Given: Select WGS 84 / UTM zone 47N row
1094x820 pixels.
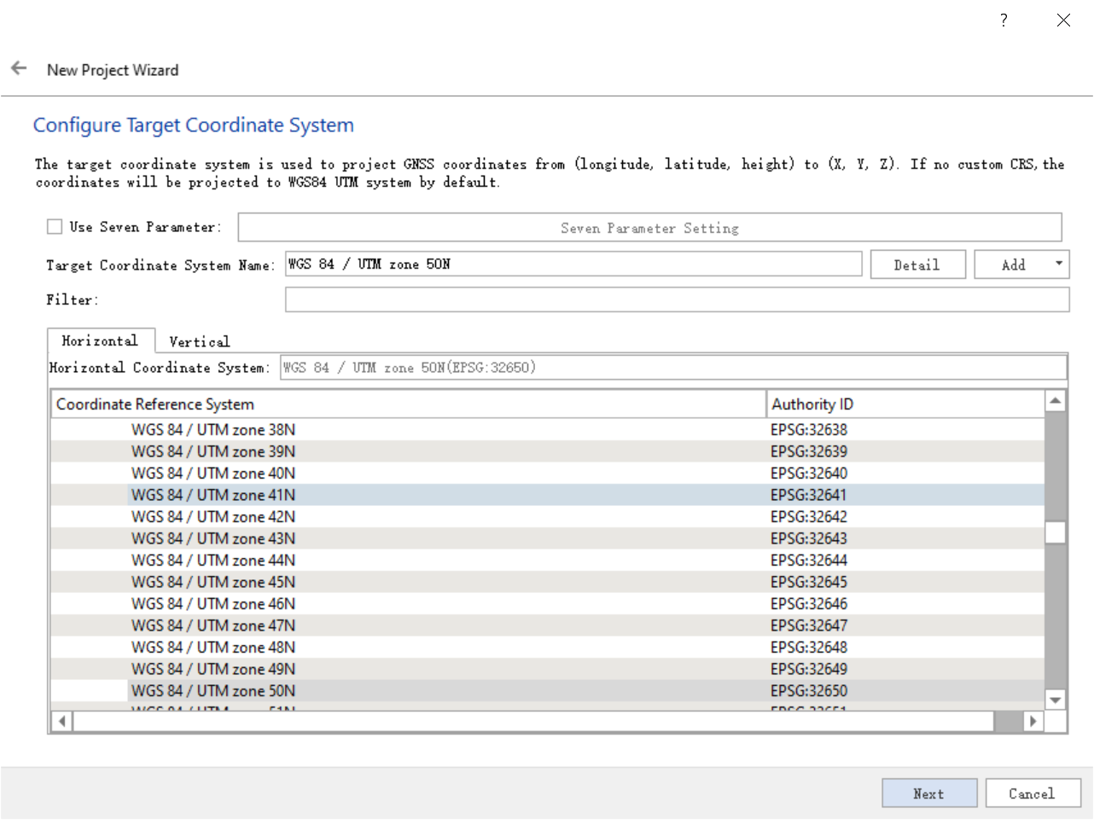Looking at the screenshot, I should click(547, 625).
